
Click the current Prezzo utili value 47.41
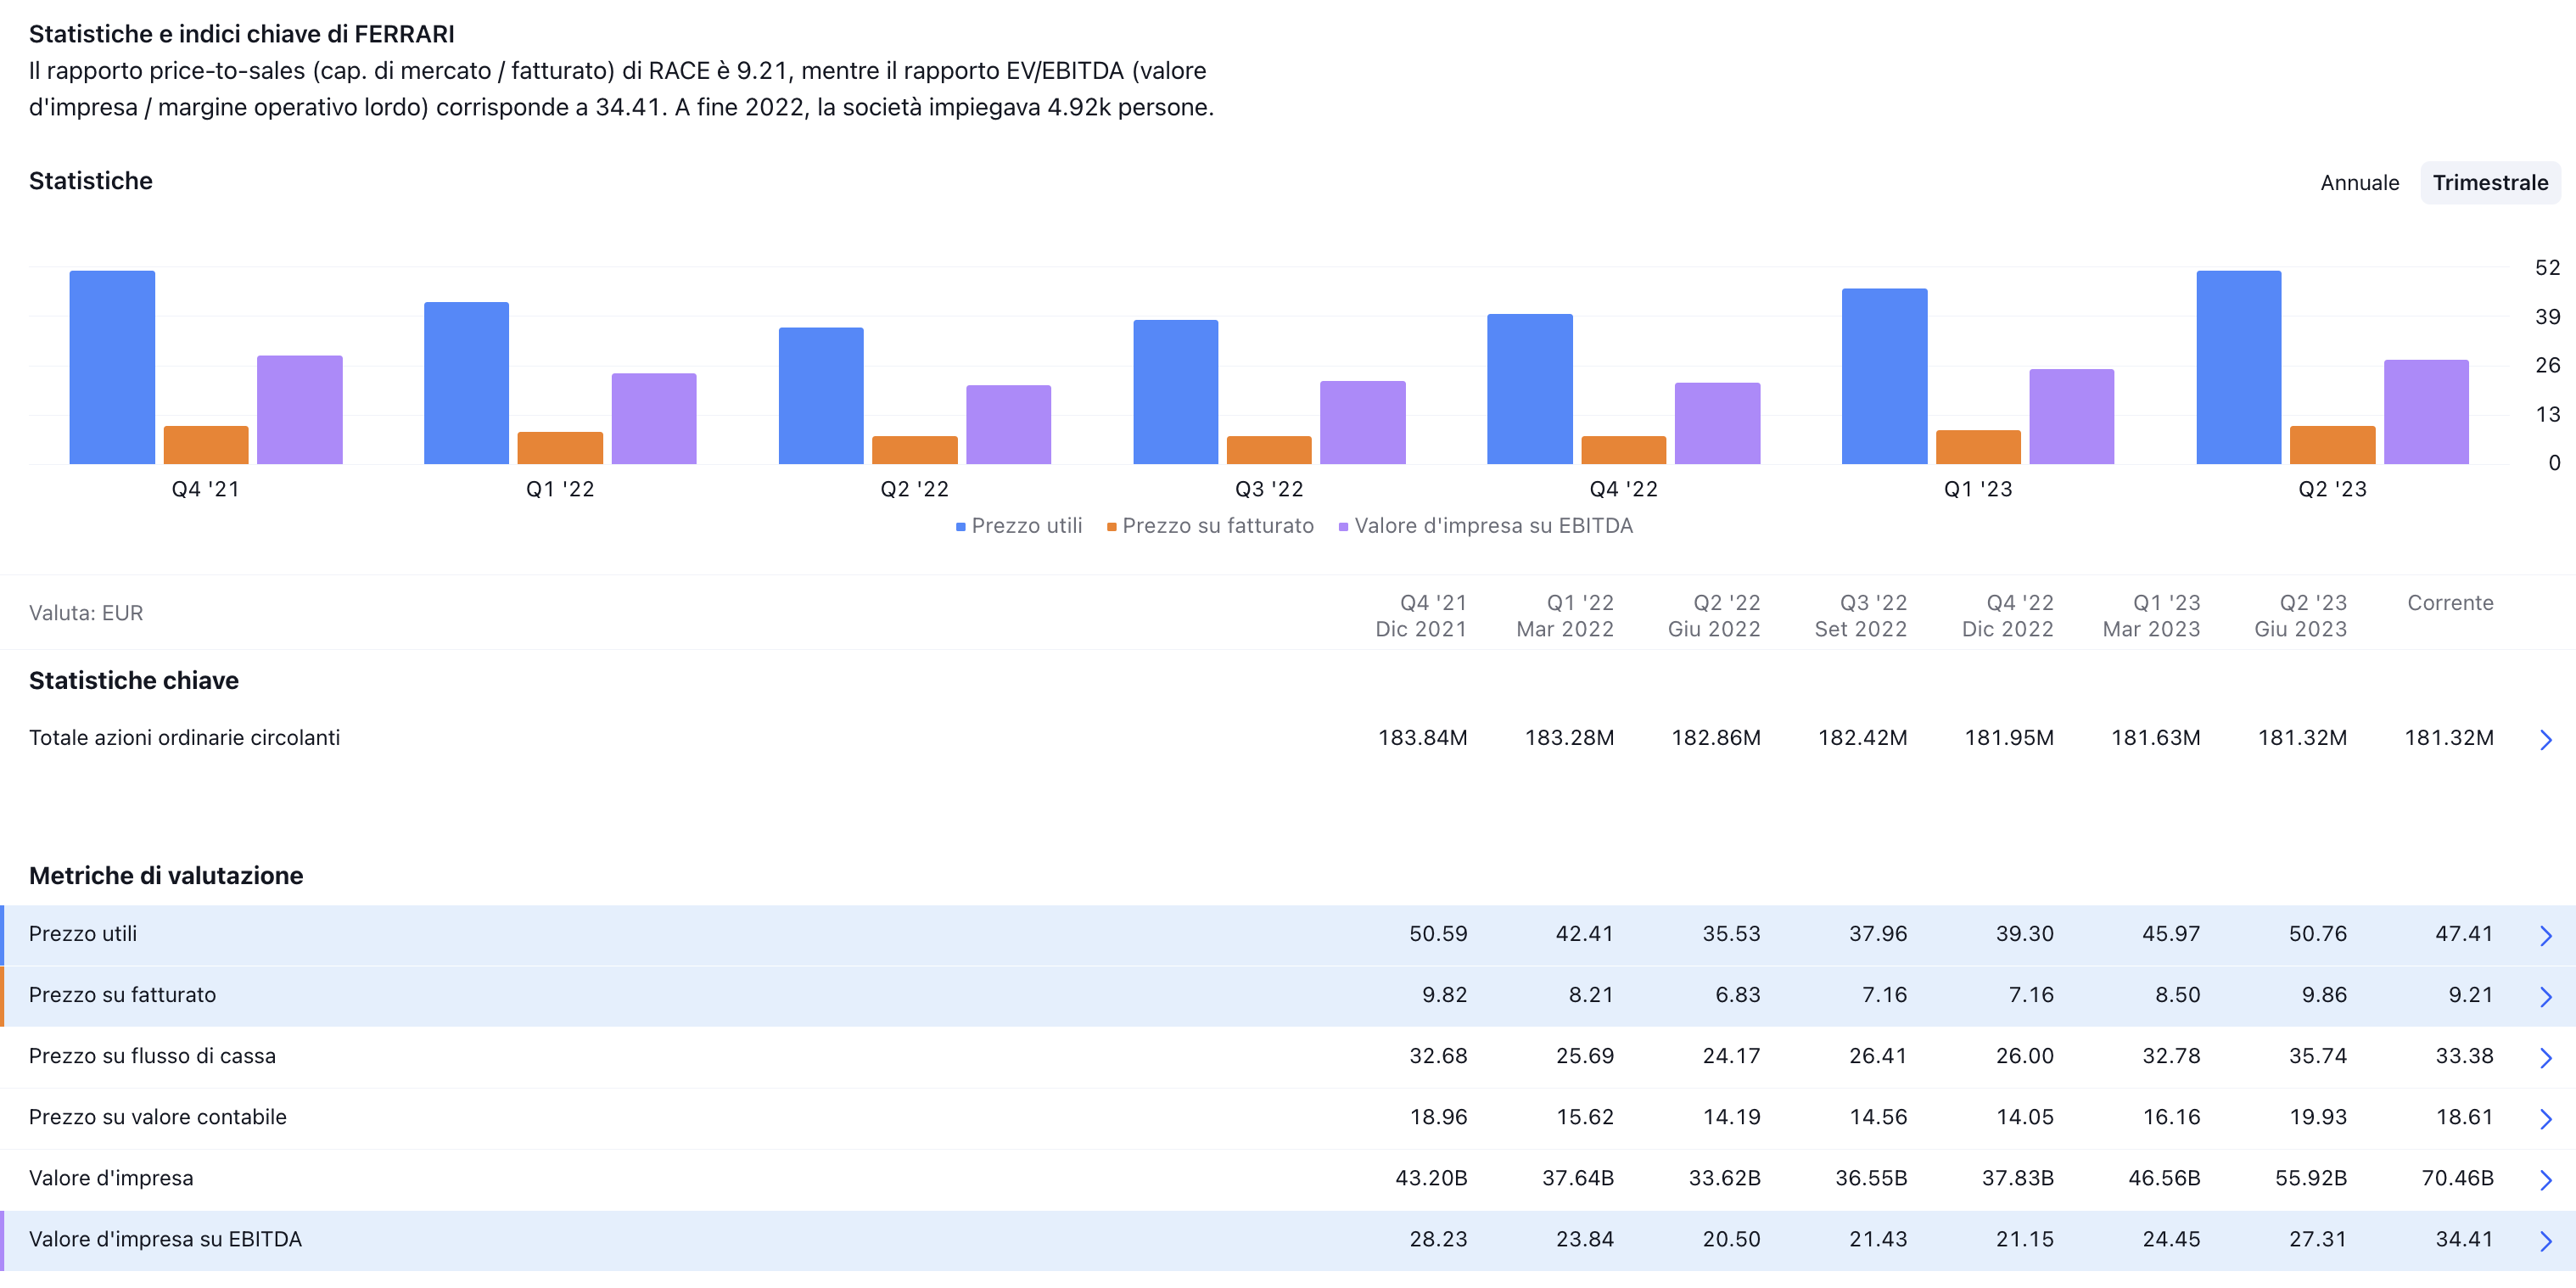[2464, 933]
